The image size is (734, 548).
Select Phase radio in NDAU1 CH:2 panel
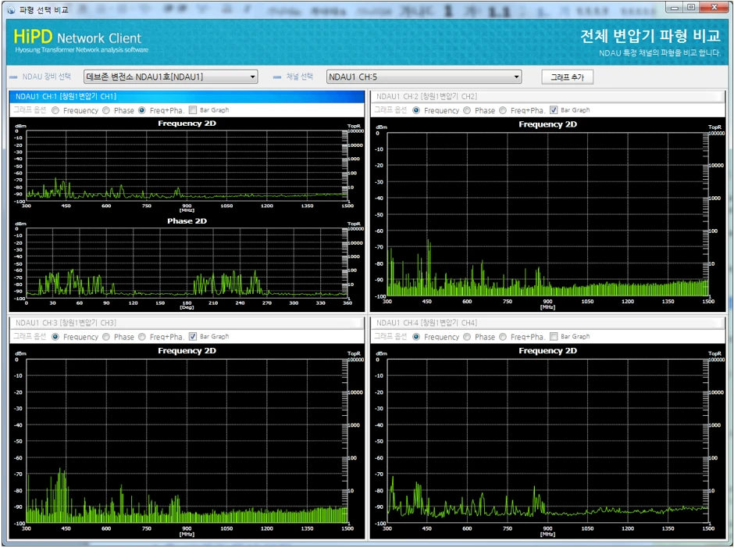coord(467,110)
